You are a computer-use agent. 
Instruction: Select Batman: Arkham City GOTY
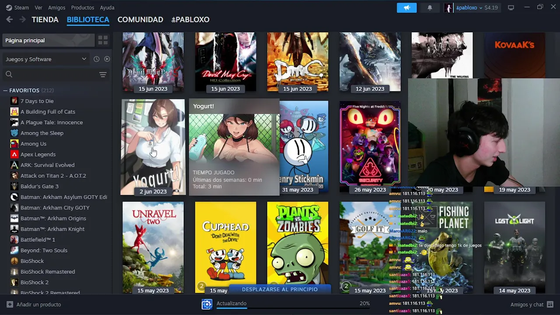55,208
